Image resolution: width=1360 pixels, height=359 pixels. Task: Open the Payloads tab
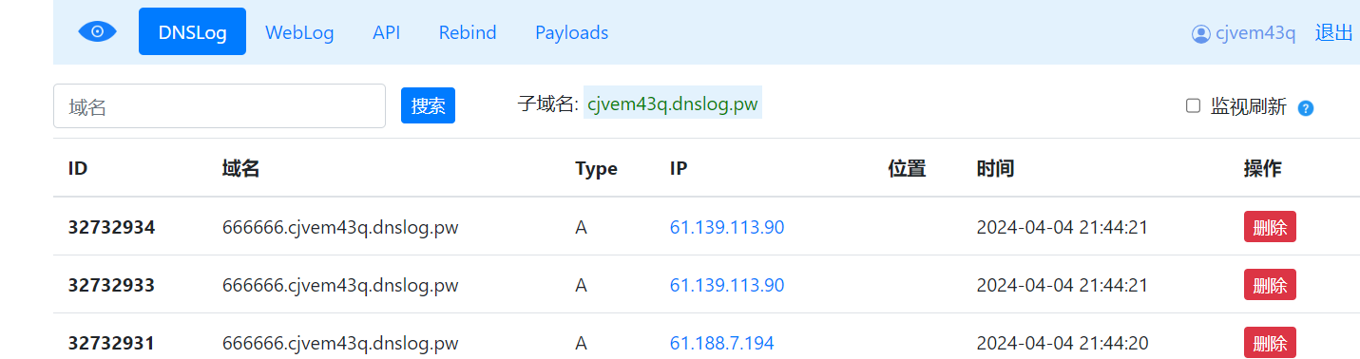(x=572, y=32)
